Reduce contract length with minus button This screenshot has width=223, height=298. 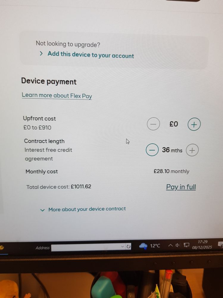click(x=152, y=150)
